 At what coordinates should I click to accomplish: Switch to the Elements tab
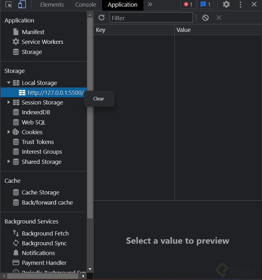[52, 5]
